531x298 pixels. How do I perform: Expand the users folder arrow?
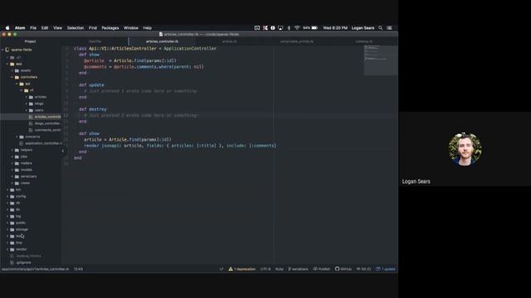point(27,110)
